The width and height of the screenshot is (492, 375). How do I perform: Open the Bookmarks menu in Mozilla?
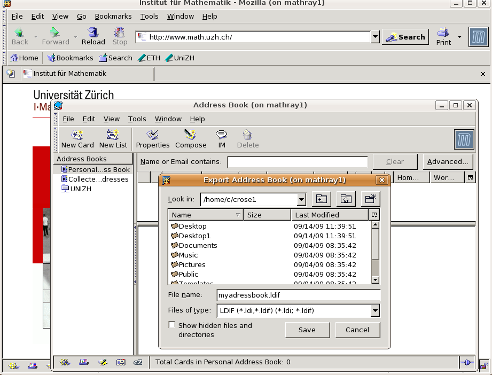click(113, 16)
